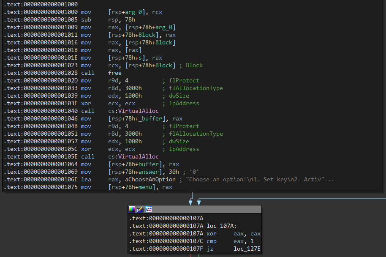Screen dimensions: 386x257
Task: Select the '; Block' comment after rcx load
Action: tap(191, 65)
